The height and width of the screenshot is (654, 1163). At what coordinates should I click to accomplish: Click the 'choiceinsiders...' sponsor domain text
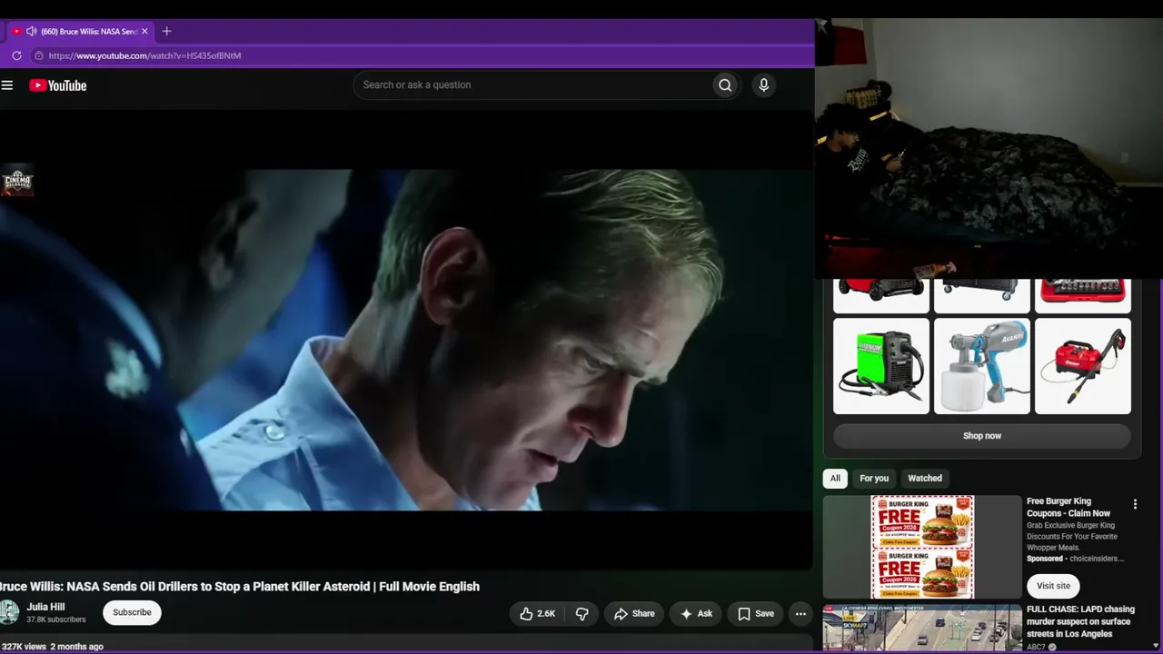pos(1097,559)
